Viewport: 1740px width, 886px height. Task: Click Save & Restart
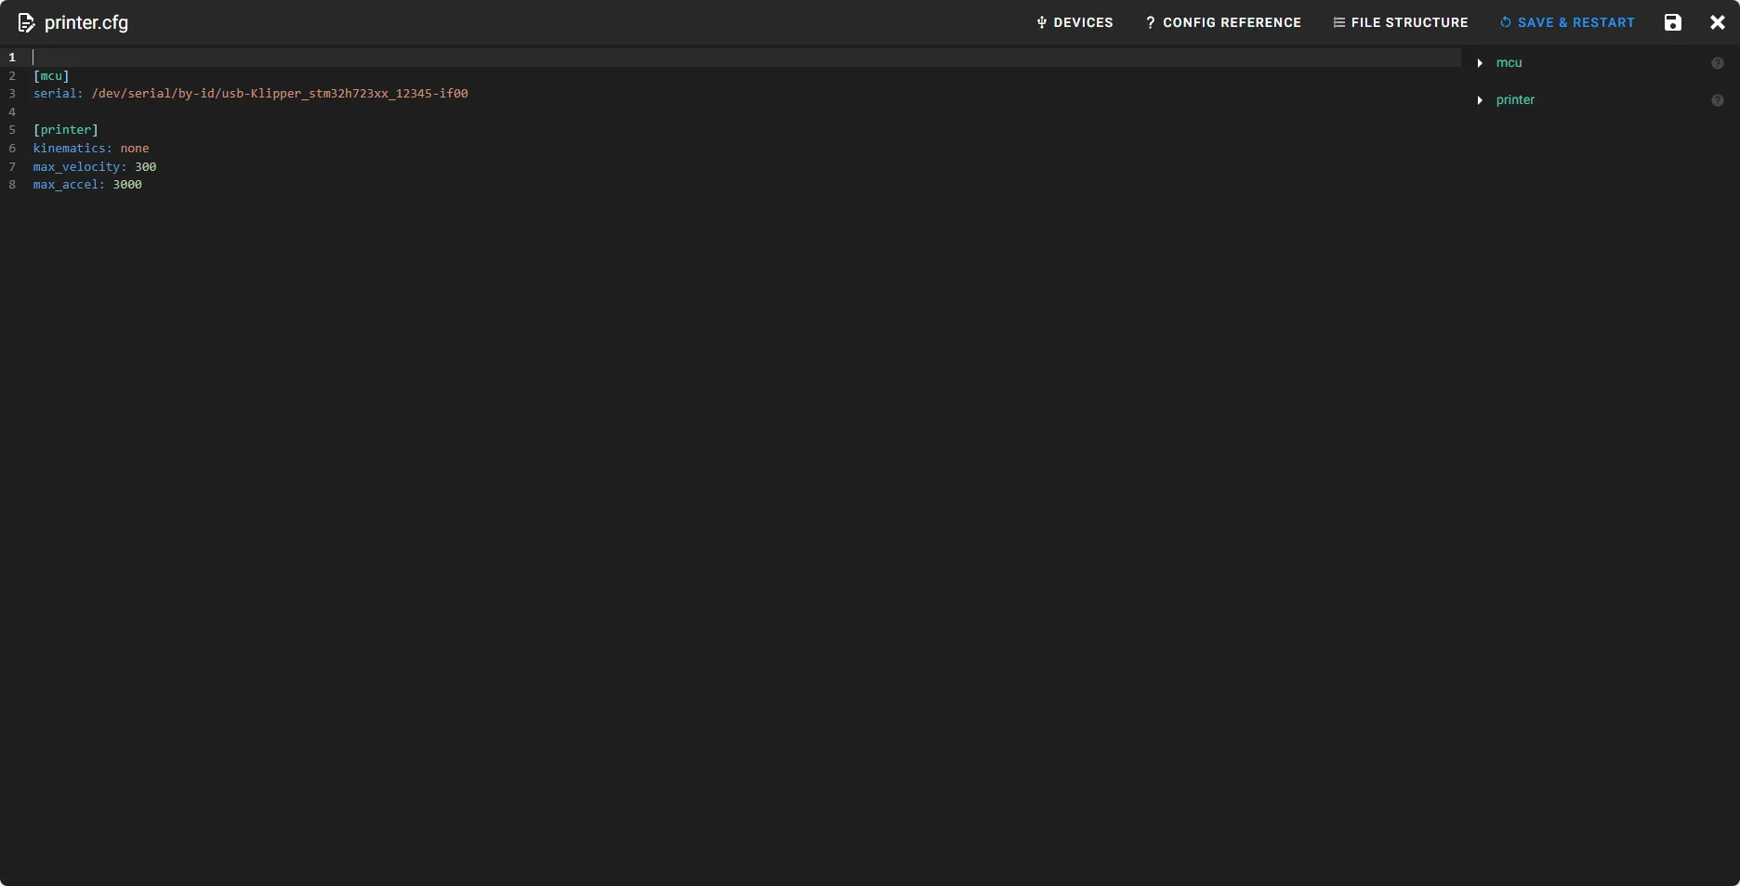(x=1567, y=22)
